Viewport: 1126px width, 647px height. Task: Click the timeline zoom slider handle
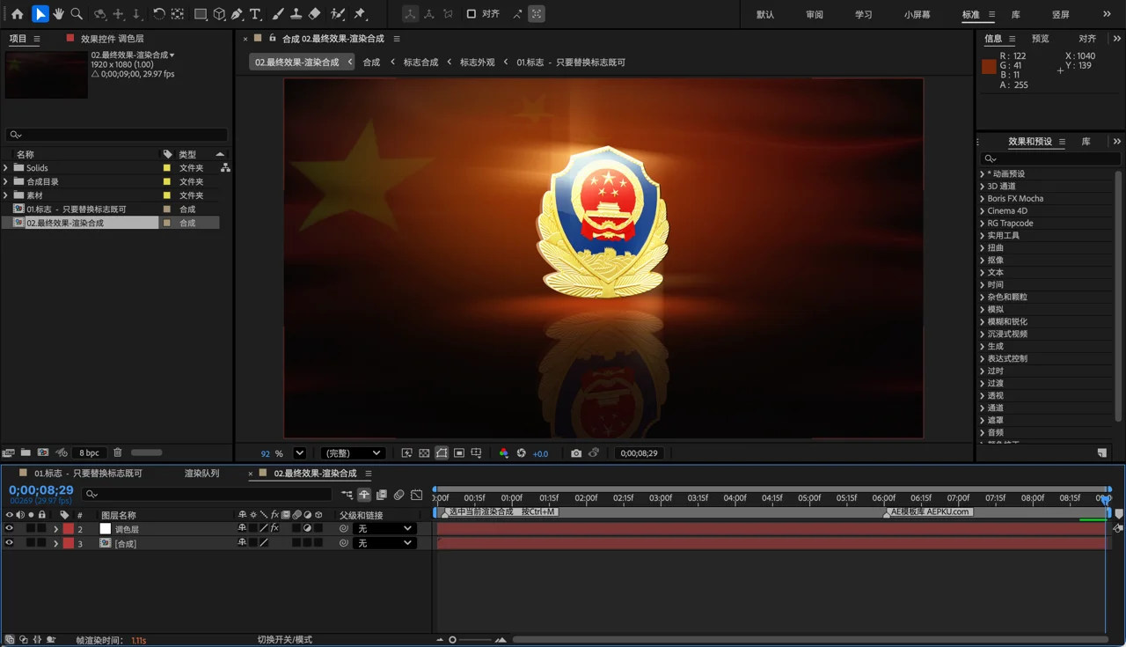[x=453, y=640]
